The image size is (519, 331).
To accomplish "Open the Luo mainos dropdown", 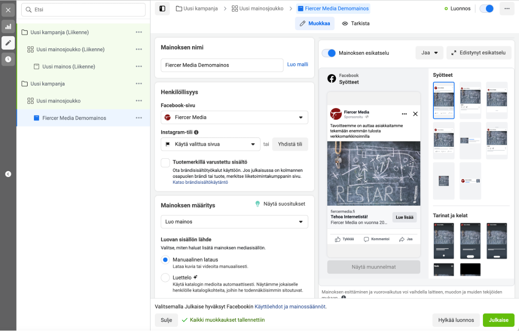I will (234, 222).
